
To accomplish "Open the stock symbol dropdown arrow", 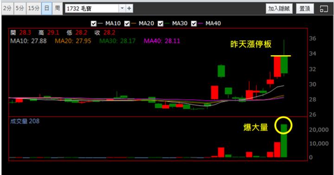I will 122,8.
